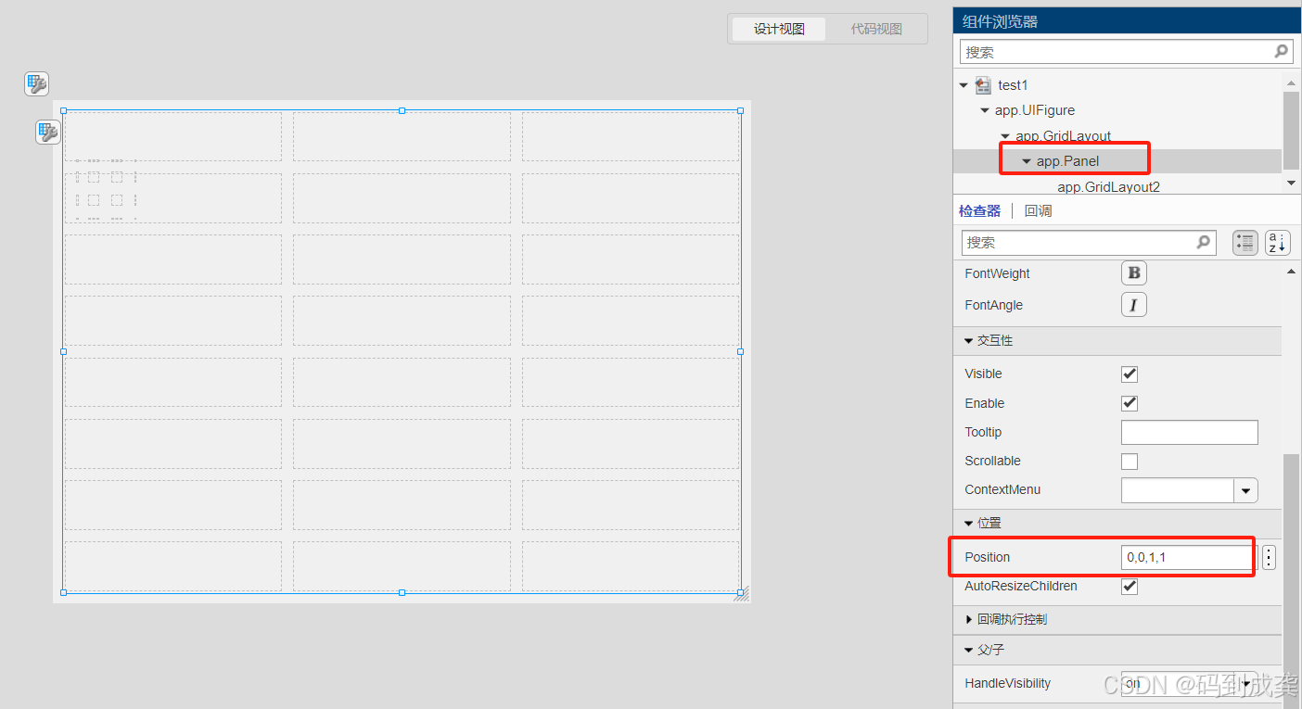Image resolution: width=1302 pixels, height=709 pixels.
Task: Collapse the app.Panel tree node
Action: point(1027,161)
